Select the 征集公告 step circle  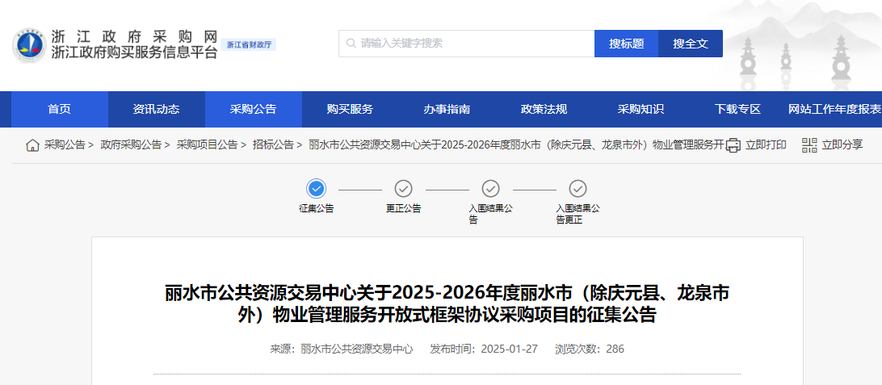(x=317, y=189)
